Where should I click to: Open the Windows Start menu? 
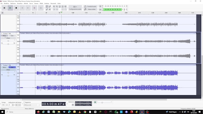click(x=2, y=112)
